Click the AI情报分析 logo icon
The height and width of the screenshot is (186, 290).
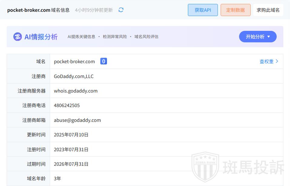(18, 37)
